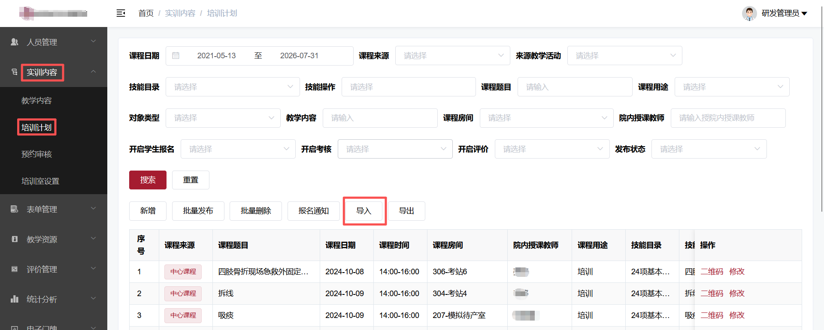Viewport: 824px width, 330px height.
Task: Click the 统计分析 bar chart icon
Action: [15, 299]
